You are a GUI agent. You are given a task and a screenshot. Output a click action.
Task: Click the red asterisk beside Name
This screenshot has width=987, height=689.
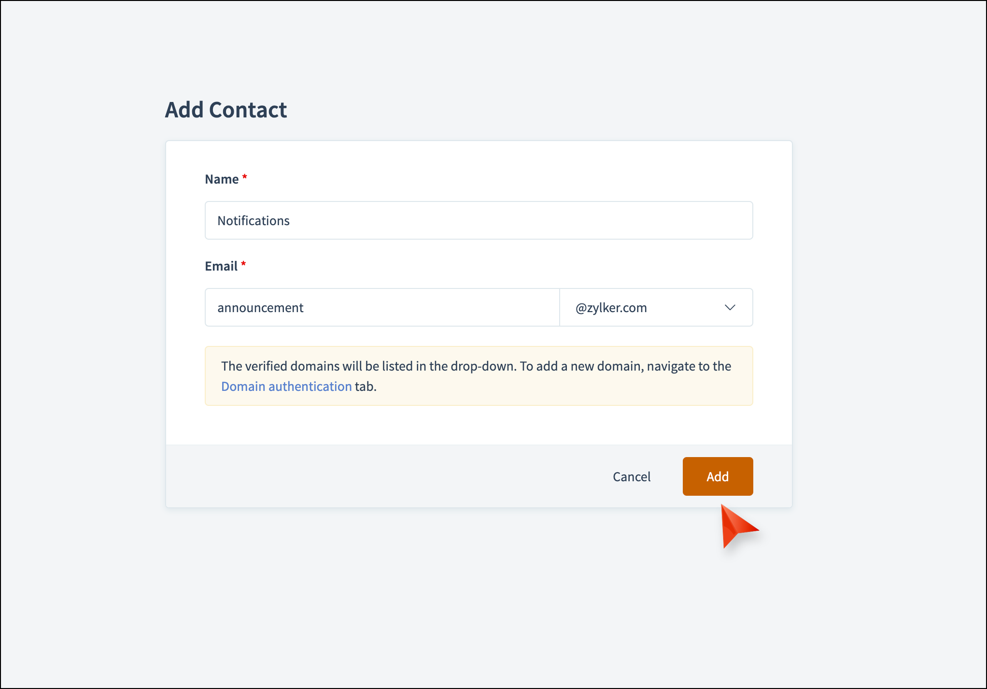coord(245,177)
